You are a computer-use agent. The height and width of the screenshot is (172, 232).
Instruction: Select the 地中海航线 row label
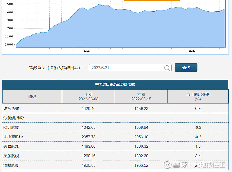pos(13,137)
